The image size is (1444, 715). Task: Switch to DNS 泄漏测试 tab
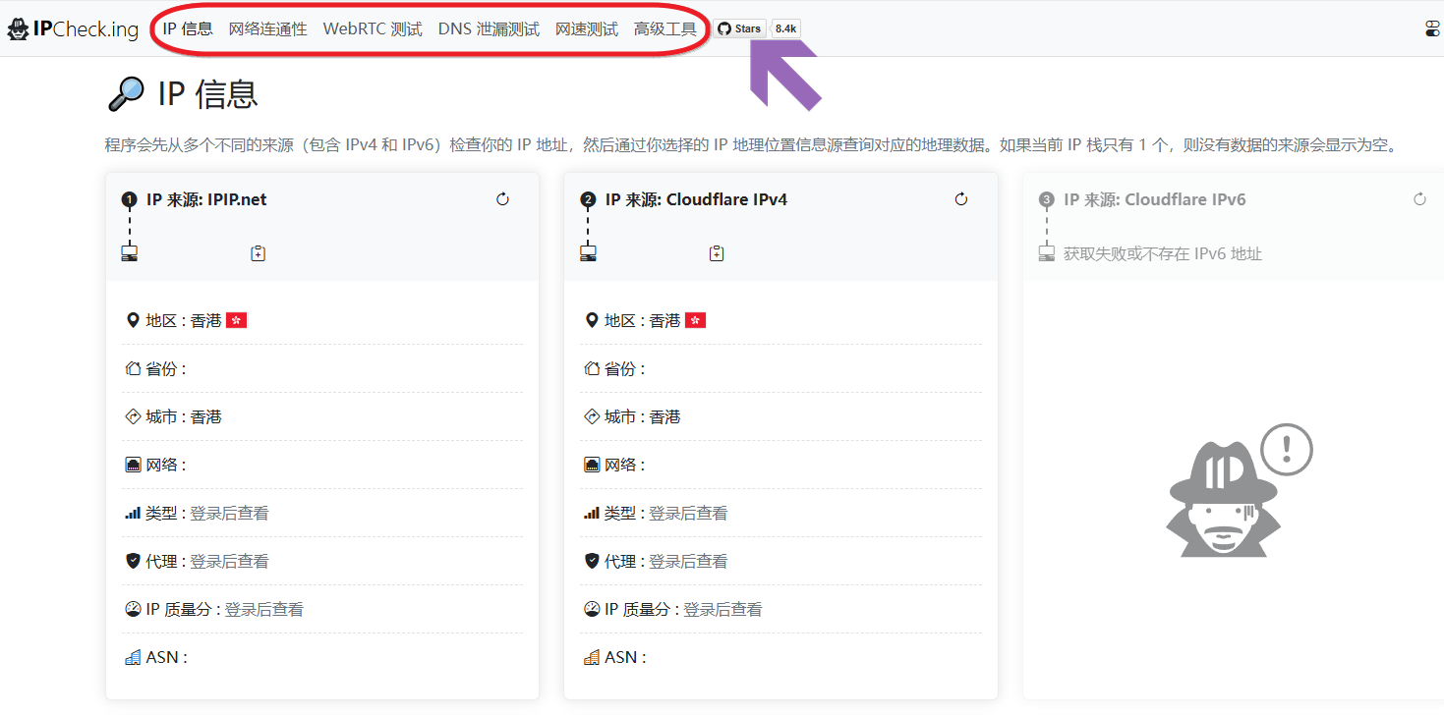489,28
